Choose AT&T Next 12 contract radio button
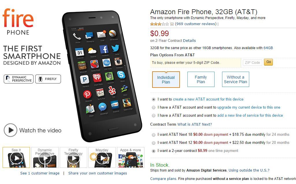The height and width of the screenshot is (184, 296). click(154, 143)
